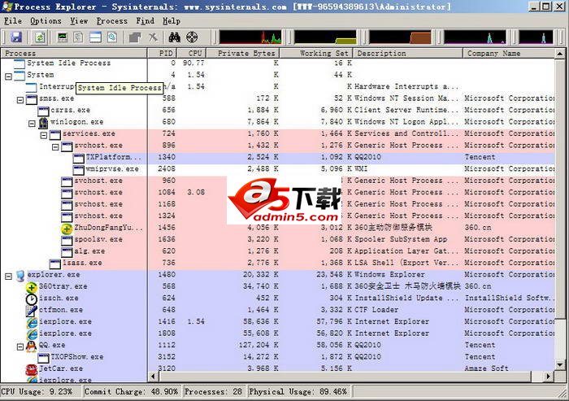569x401 pixels.
Task: Click the vertical scrollbar up arrow
Action: click(560, 54)
